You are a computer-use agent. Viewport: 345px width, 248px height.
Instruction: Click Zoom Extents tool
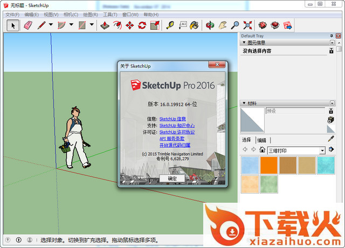(x=247, y=25)
